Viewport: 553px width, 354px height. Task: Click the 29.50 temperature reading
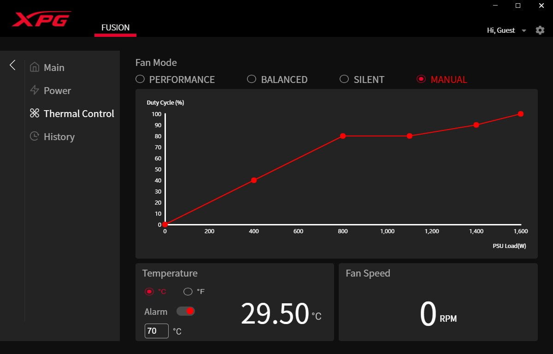tap(275, 314)
